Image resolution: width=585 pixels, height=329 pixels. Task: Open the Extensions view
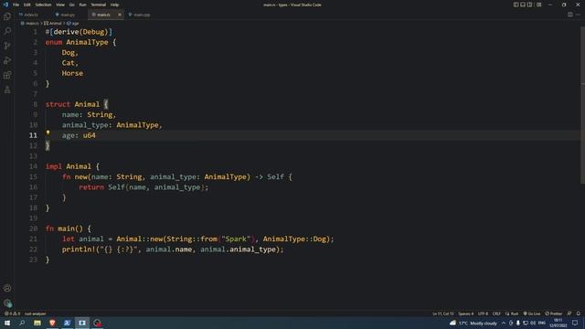click(7, 75)
